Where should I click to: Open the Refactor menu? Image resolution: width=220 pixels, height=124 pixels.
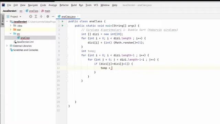coord(64,5)
